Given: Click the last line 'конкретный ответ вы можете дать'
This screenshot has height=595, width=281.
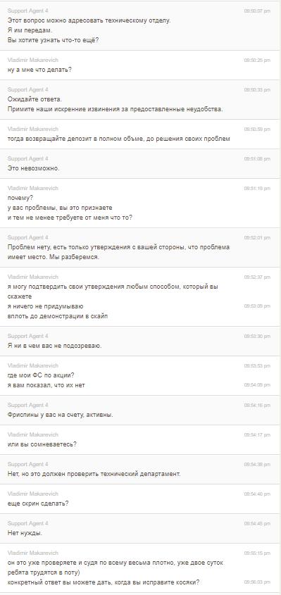Looking at the screenshot, I should tap(104, 582).
